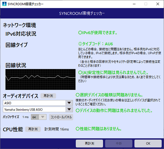Click the バッファサイズ 1 ms label
Image resolution: width=164 pixels, height=149 pixels.
click(x=16, y=117)
